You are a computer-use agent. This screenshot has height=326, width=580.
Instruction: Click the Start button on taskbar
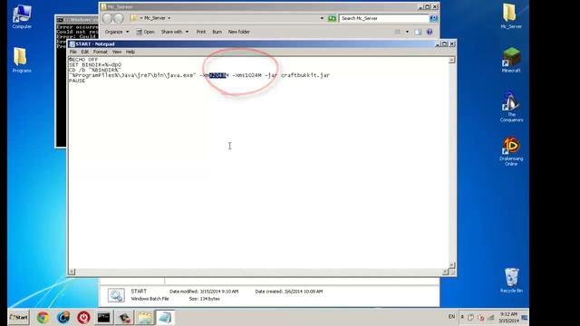pos(18,317)
